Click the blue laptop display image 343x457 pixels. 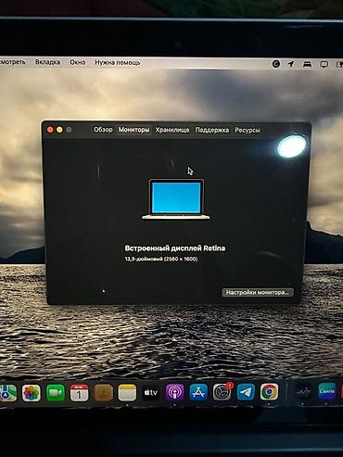pyautogui.click(x=176, y=199)
